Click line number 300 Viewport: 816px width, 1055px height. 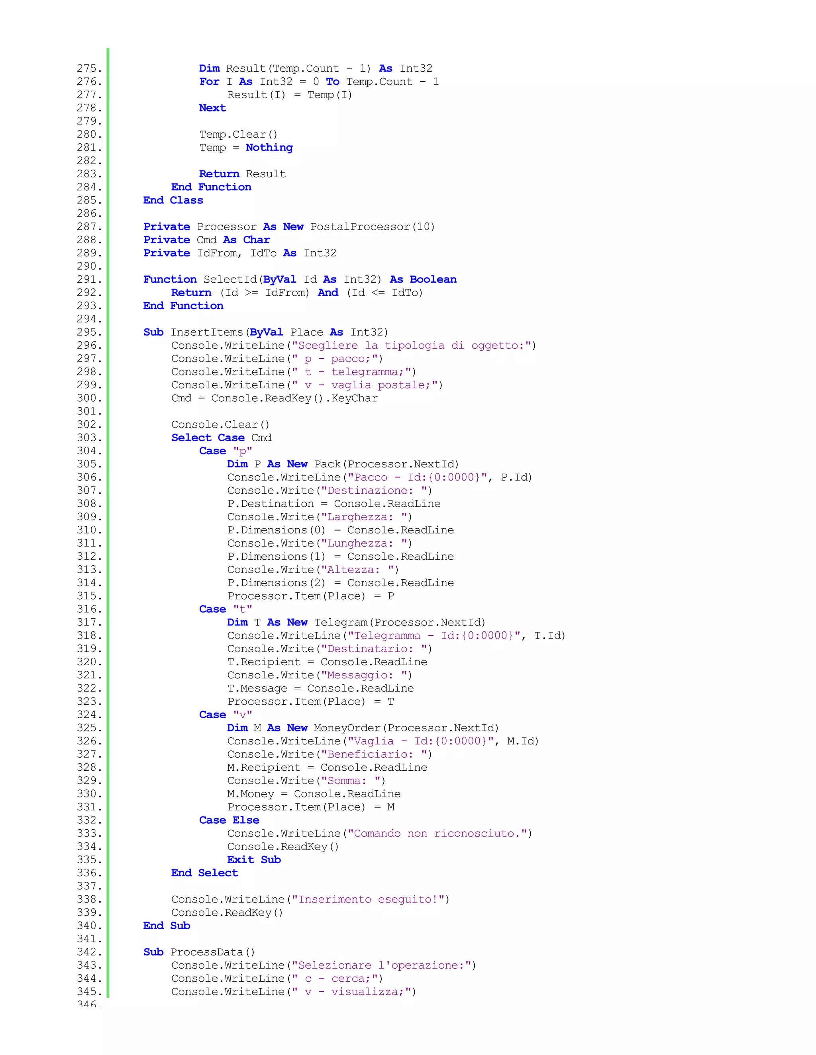pyautogui.click(x=89, y=398)
